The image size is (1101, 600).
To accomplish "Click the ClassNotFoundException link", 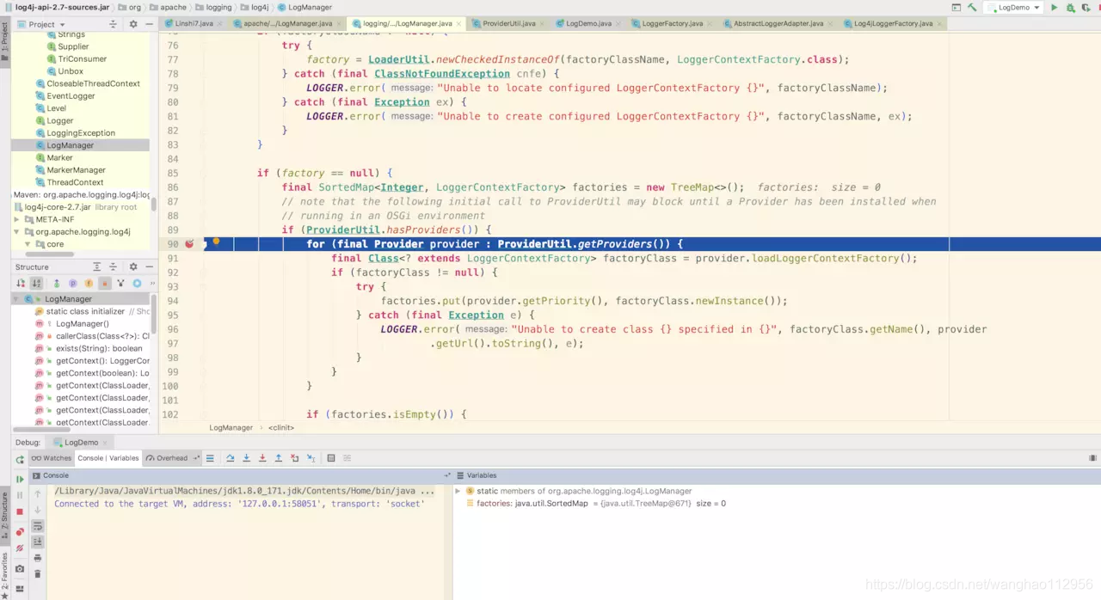I will click(x=442, y=74).
